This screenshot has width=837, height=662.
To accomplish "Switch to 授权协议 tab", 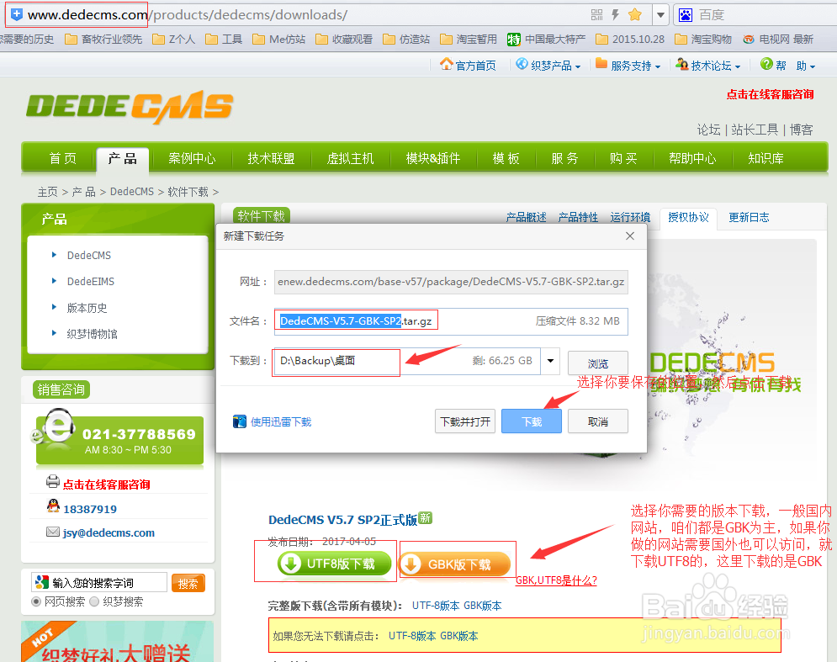I will click(x=688, y=217).
